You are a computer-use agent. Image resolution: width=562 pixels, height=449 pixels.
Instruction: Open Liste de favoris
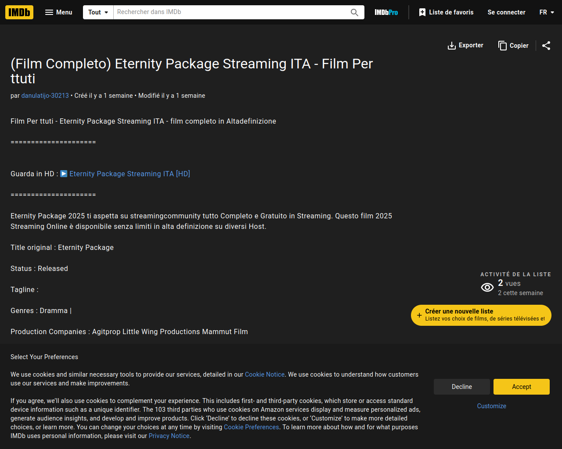(x=446, y=12)
